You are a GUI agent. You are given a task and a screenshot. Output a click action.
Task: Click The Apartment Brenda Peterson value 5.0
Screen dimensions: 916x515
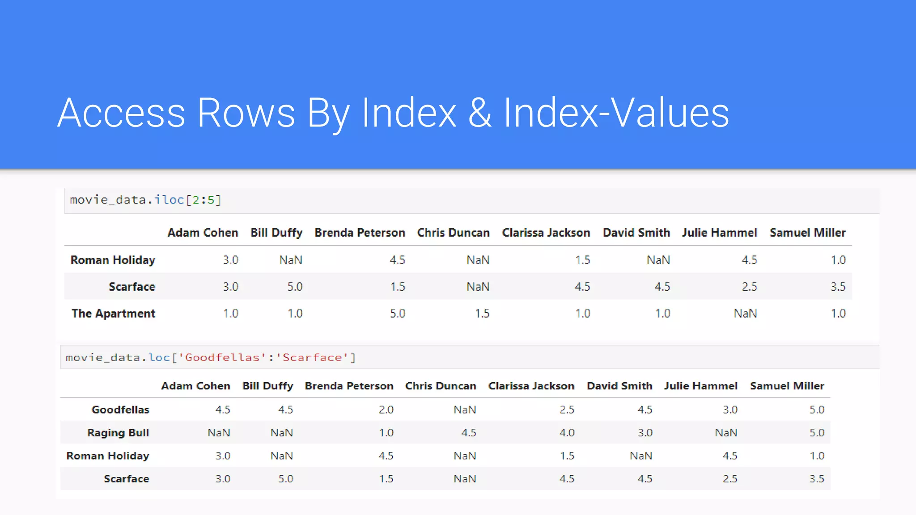398,313
